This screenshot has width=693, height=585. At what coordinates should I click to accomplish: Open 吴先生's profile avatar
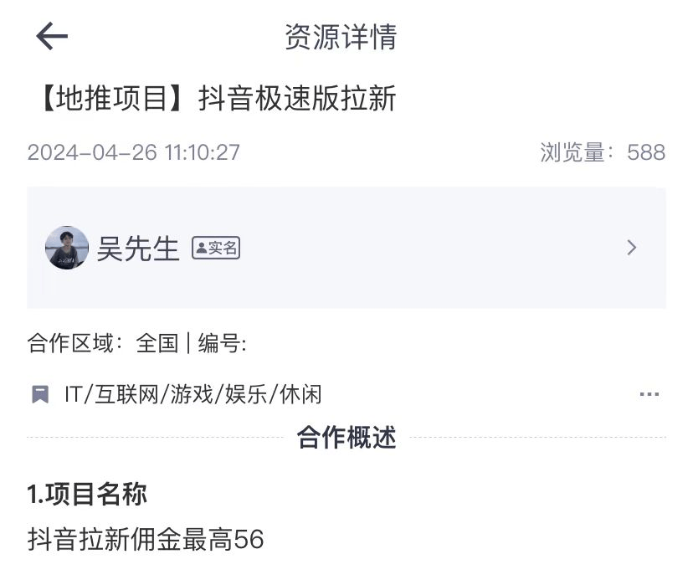click(x=67, y=248)
